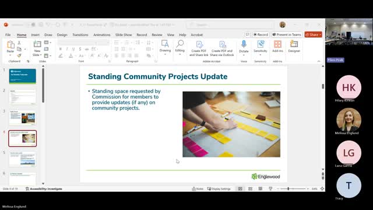Open Add-ins icon
Viewport: 373px width, 210px height.
point(277,44)
